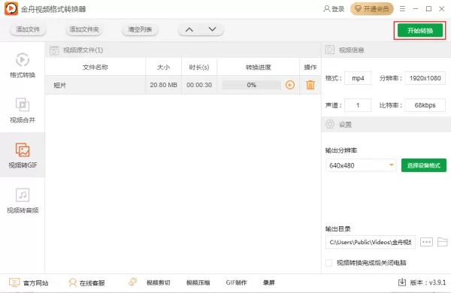451x293 pixels.
Task: Move file up with the up arrow
Action: tap(189, 29)
